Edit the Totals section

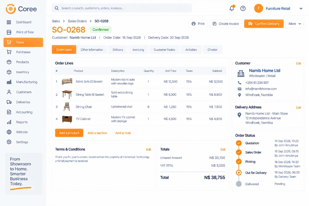point(223,150)
